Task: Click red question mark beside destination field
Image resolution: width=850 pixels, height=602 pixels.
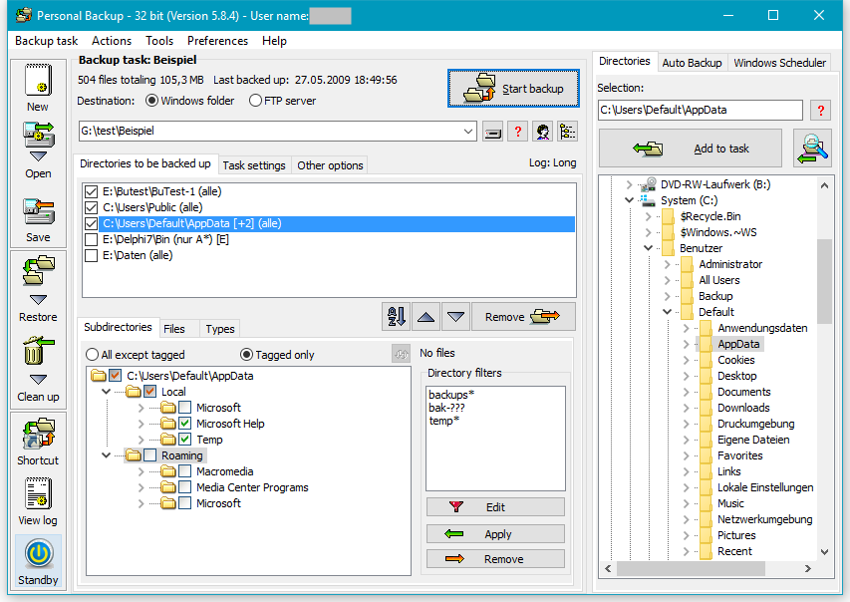Action: click(x=518, y=132)
